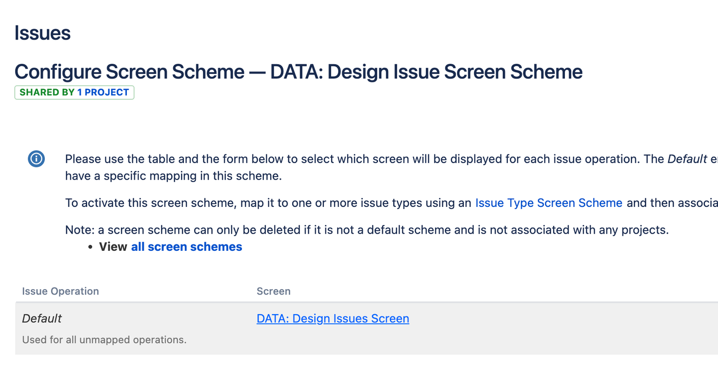The image size is (718, 391).
Task: View all screen schemes
Action: pyautogui.click(x=186, y=246)
